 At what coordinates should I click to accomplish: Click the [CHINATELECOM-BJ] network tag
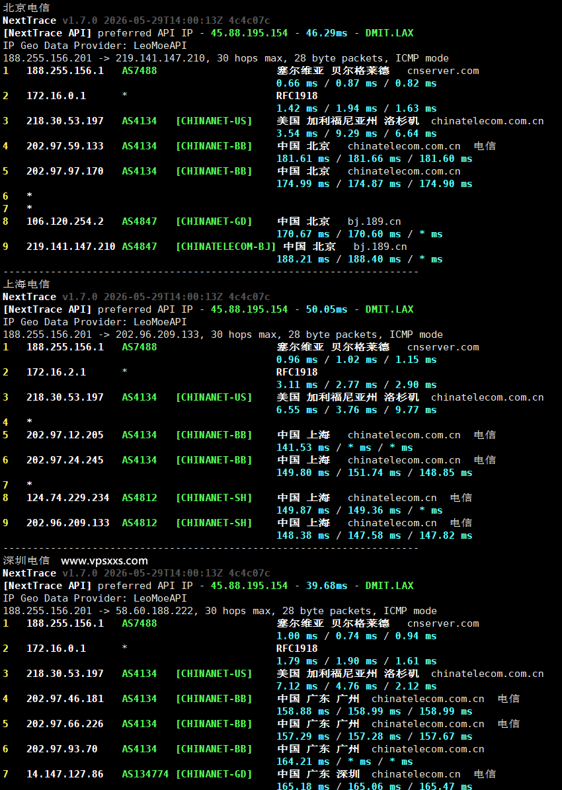tap(226, 247)
